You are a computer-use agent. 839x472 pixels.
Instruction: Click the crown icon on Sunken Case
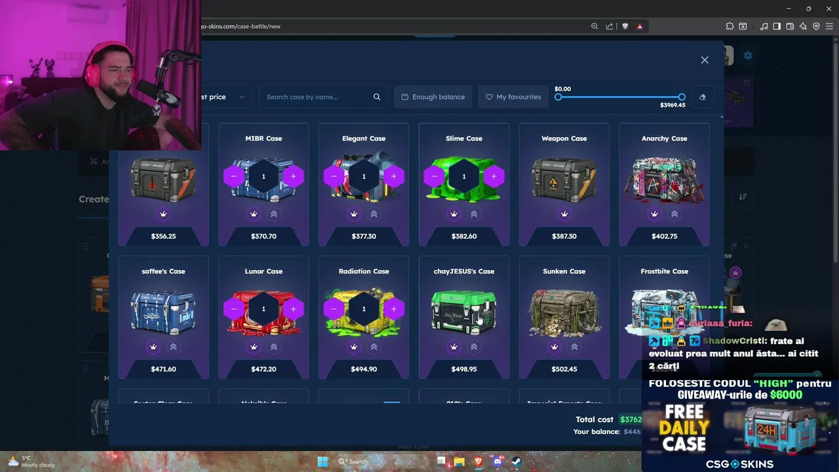point(555,347)
